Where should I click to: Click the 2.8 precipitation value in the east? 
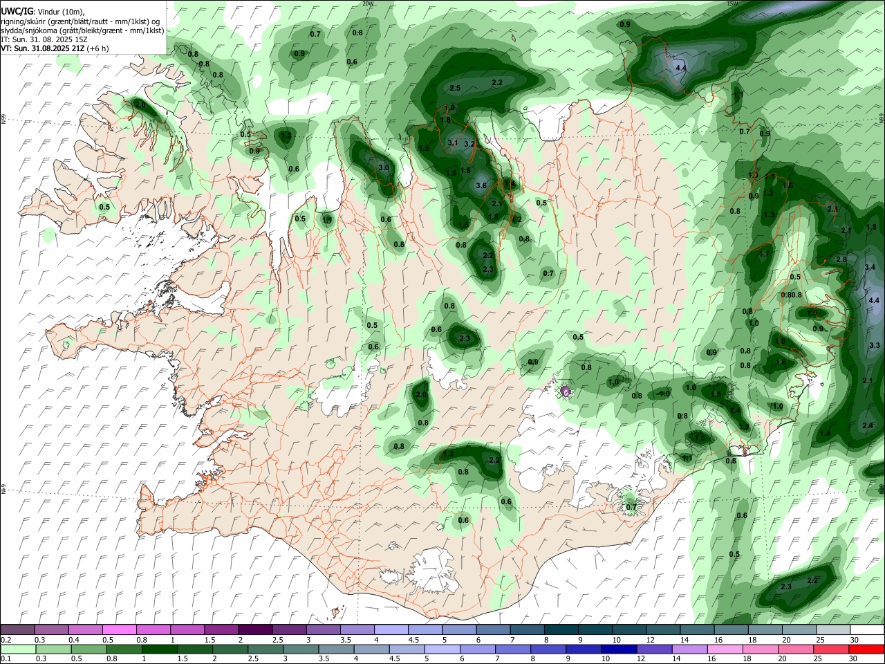coord(841,260)
